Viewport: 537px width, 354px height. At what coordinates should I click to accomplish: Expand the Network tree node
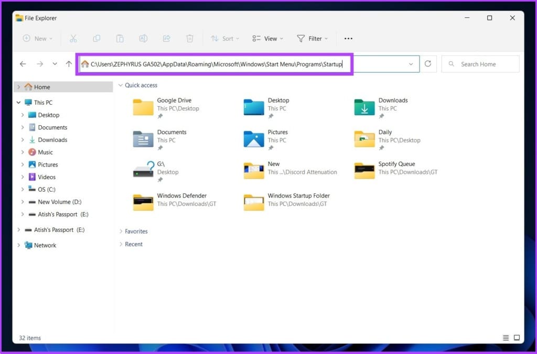point(18,245)
